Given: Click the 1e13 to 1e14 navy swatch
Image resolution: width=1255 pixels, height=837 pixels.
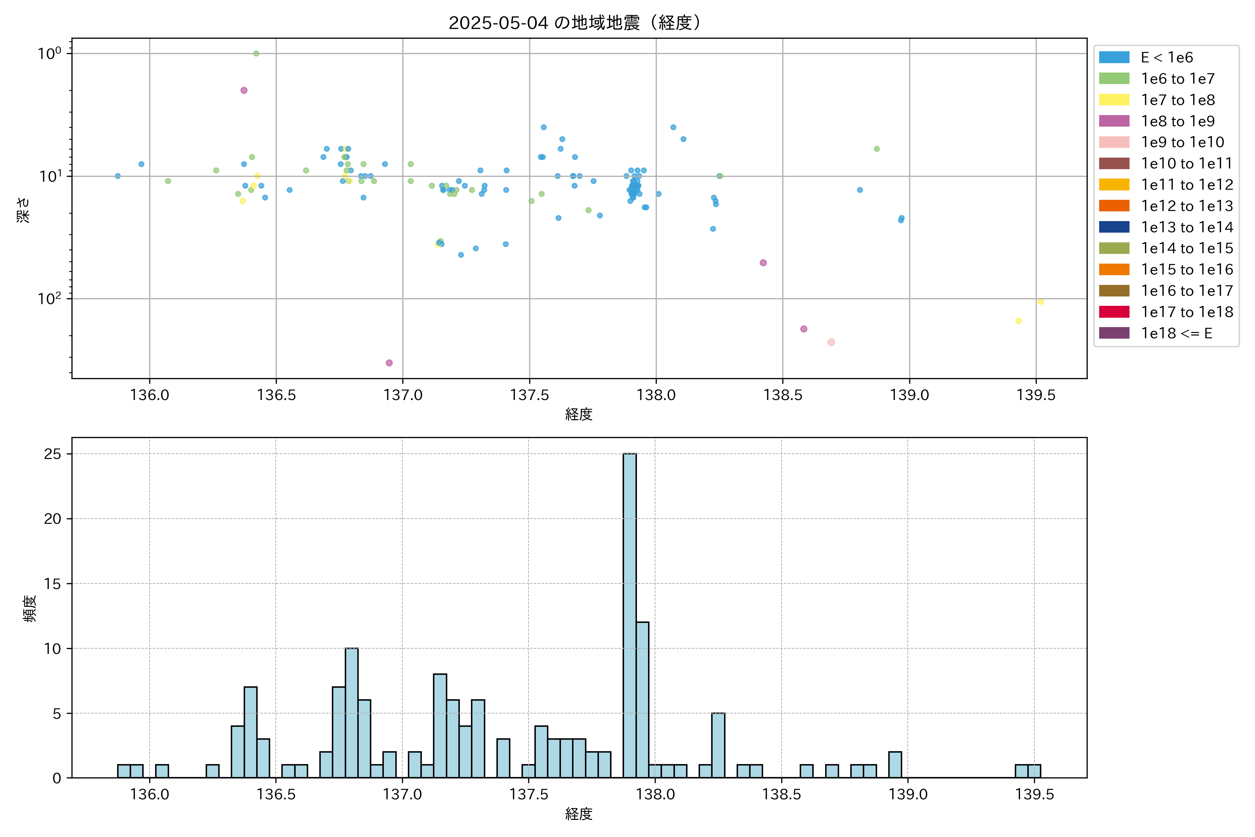Looking at the screenshot, I should coord(1113,227).
